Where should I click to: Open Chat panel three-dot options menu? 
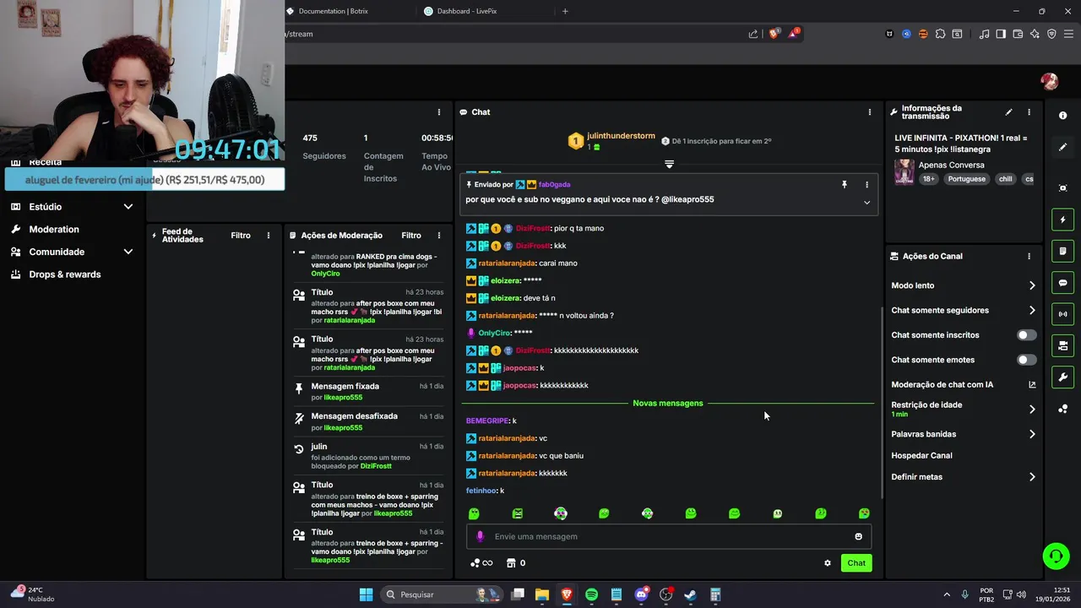click(x=869, y=112)
